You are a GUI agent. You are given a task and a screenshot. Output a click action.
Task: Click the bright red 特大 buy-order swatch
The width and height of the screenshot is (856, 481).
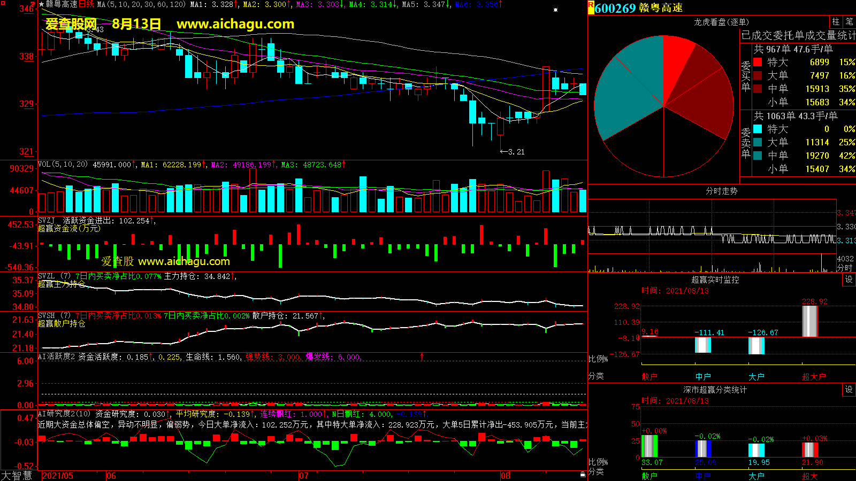758,62
